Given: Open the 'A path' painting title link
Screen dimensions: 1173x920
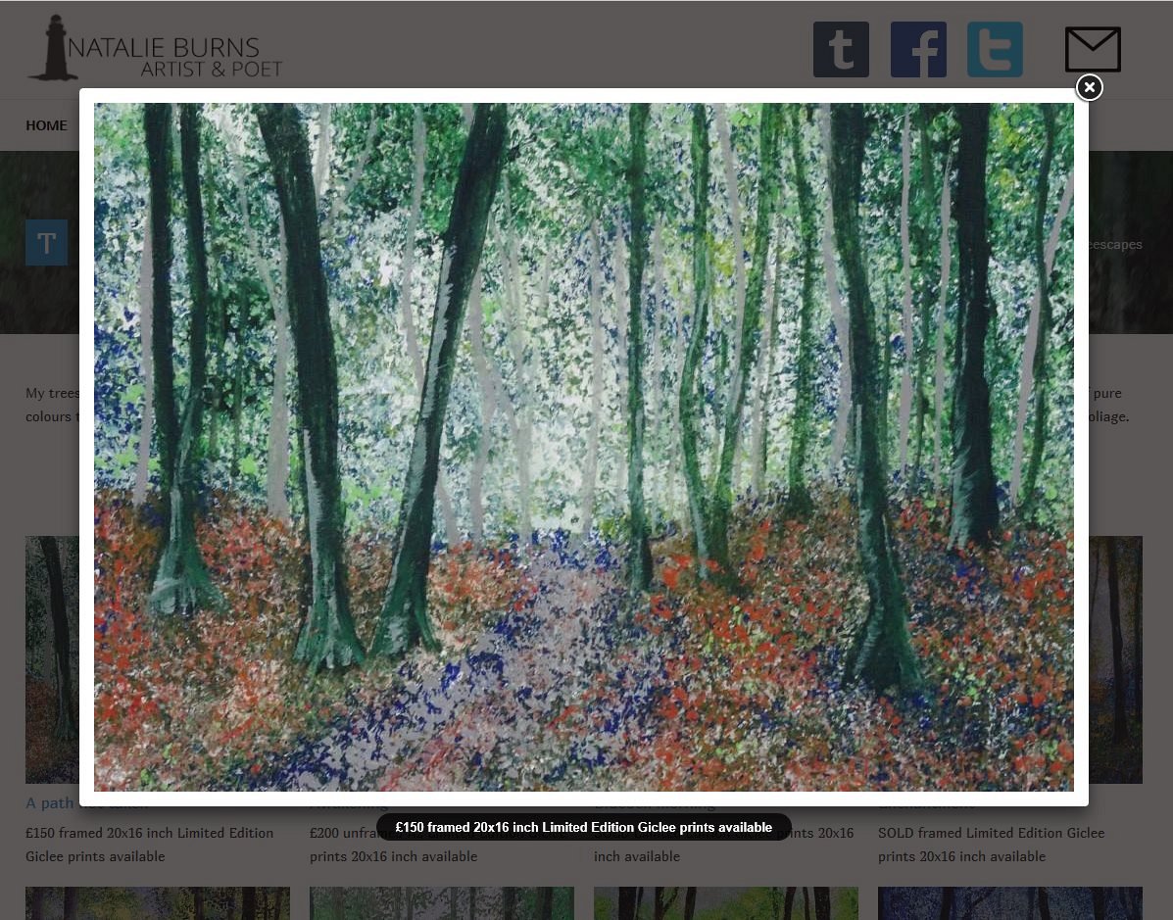Looking at the screenshot, I should (x=51, y=803).
